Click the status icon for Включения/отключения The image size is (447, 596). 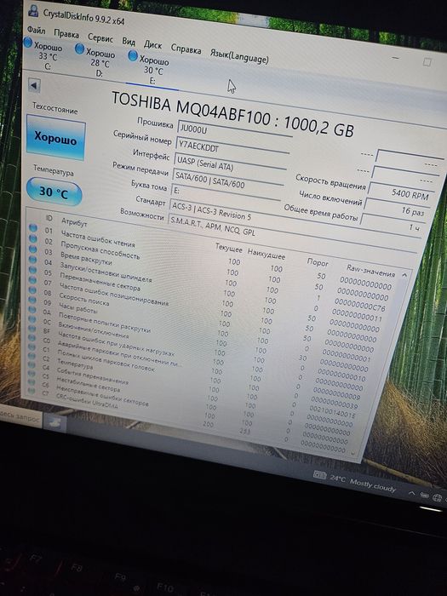pyautogui.click(x=32, y=319)
